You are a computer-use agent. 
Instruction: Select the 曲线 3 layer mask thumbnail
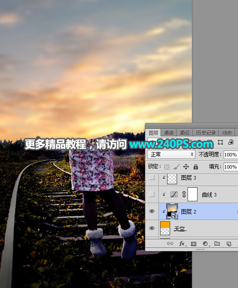[x=192, y=194]
